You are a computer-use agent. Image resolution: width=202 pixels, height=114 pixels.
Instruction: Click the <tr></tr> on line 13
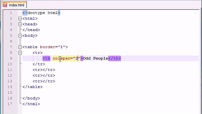coord(44,81)
